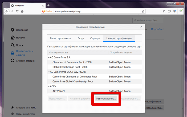
Task: Click the устройства защиты button behind dialog
Action: click(x=154, y=108)
